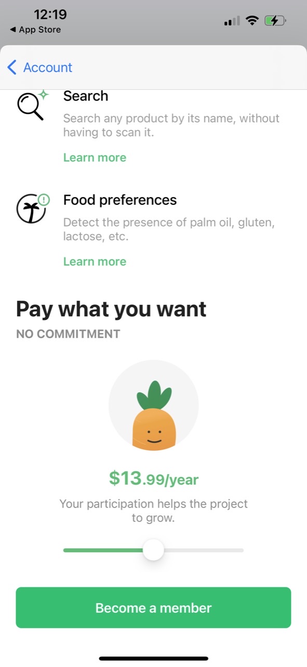Viewport: 307px width, 667px height.
Task: Open Learn more under Search
Action: (95, 157)
